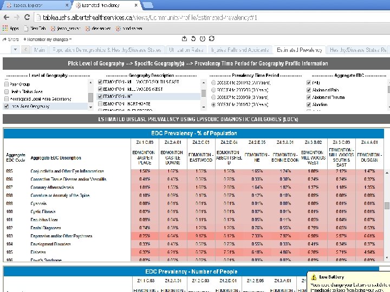
Task: Toggle Peer Group checkbox
Action: tap(6, 84)
